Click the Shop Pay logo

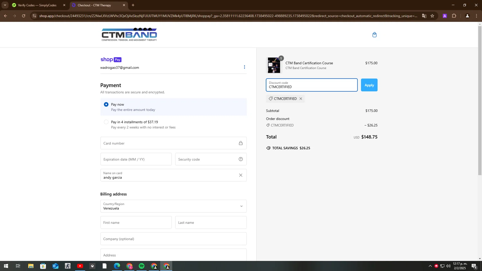(x=111, y=59)
